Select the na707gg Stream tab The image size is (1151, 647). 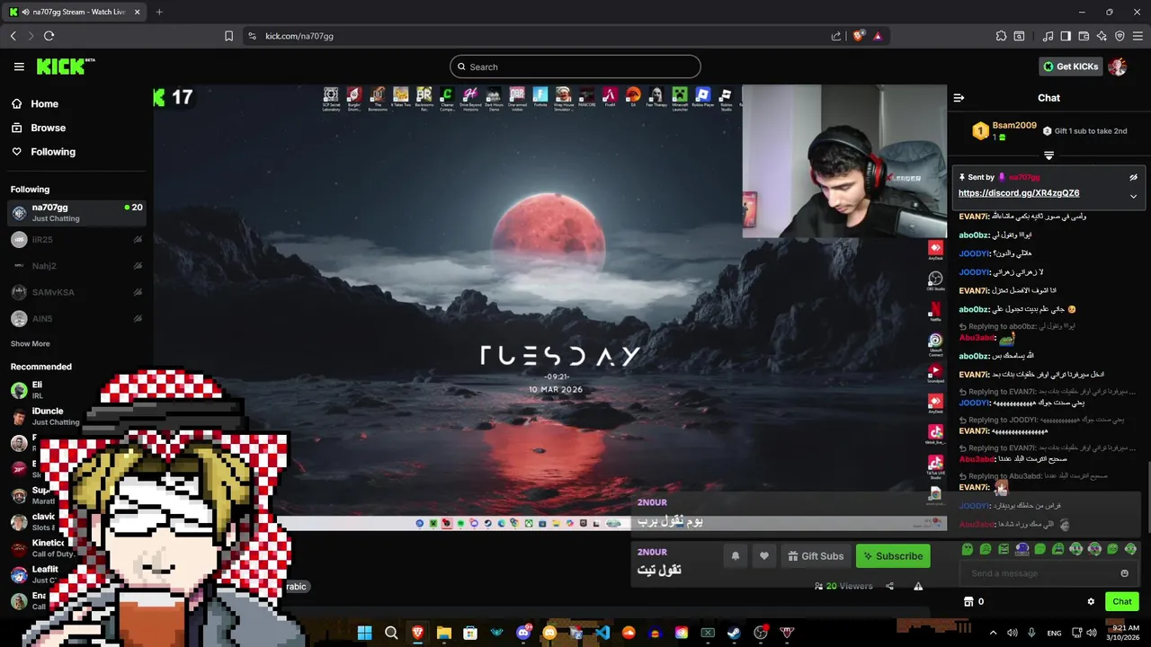tap(74, 12)
